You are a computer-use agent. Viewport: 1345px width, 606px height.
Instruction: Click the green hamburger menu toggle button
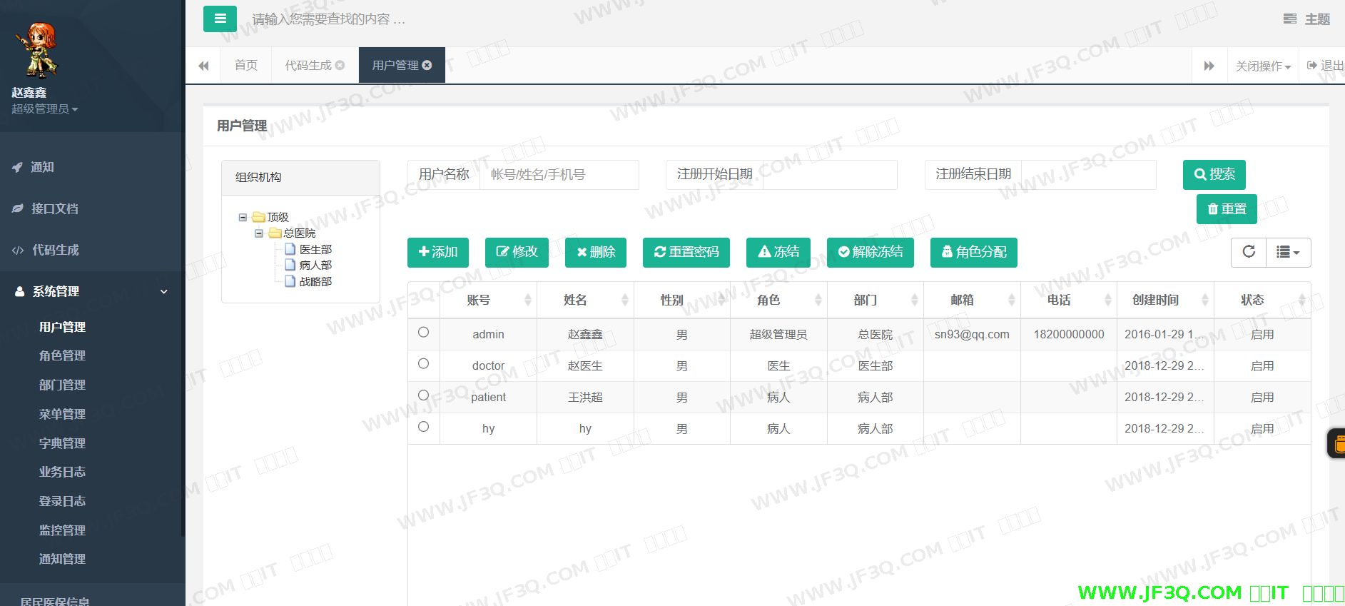coord(220,19)
